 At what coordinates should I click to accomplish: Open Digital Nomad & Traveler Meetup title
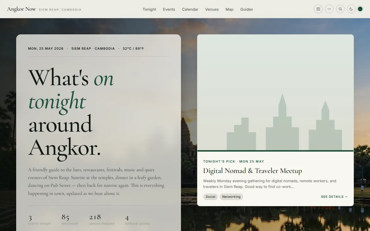click(x=252, y=171)
